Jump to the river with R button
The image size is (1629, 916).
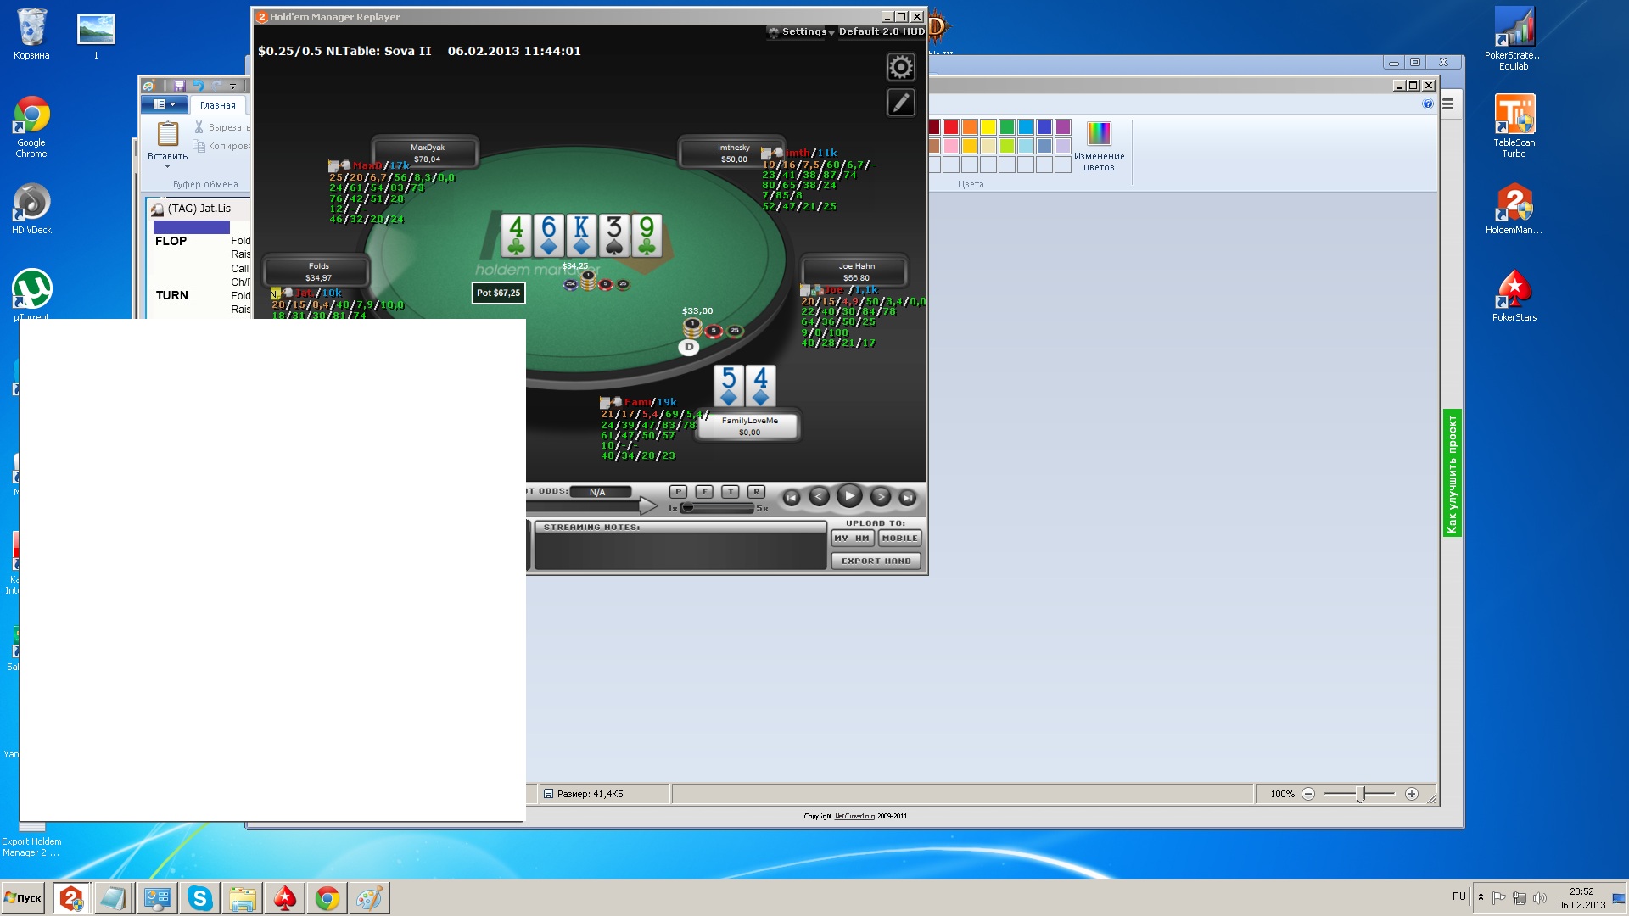tap(757, 492)
